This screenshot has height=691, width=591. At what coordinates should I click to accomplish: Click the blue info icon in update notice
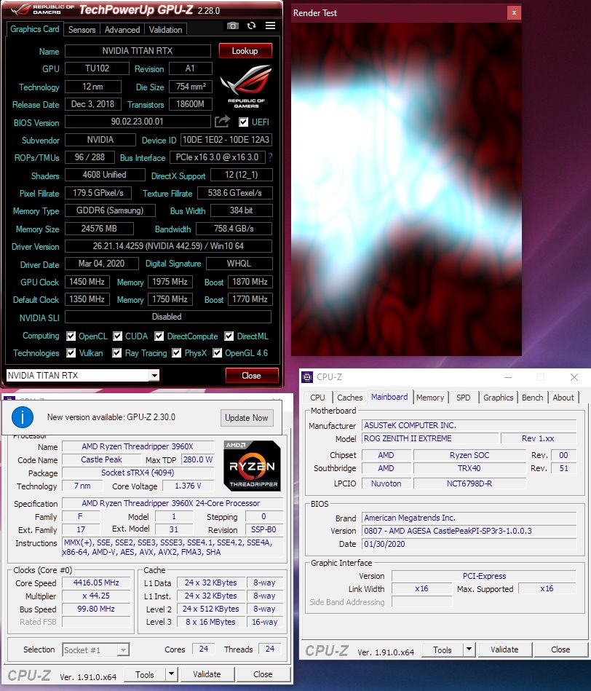22,417
